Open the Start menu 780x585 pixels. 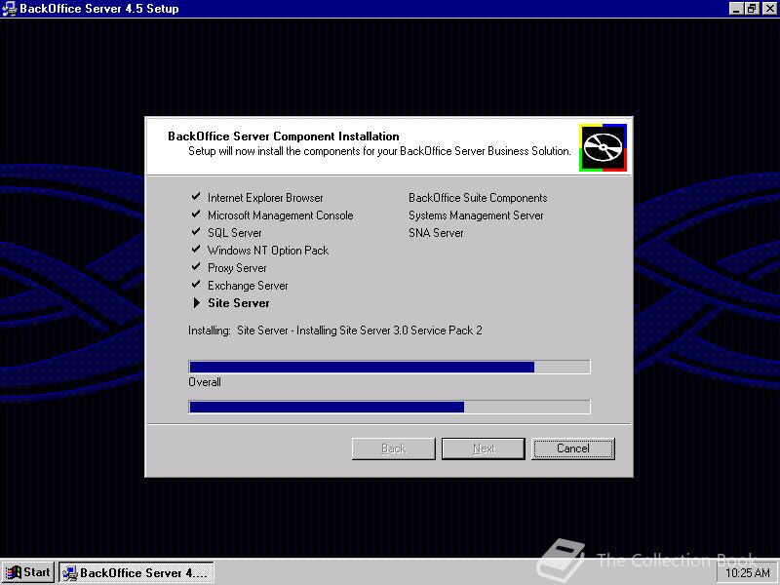28,572
